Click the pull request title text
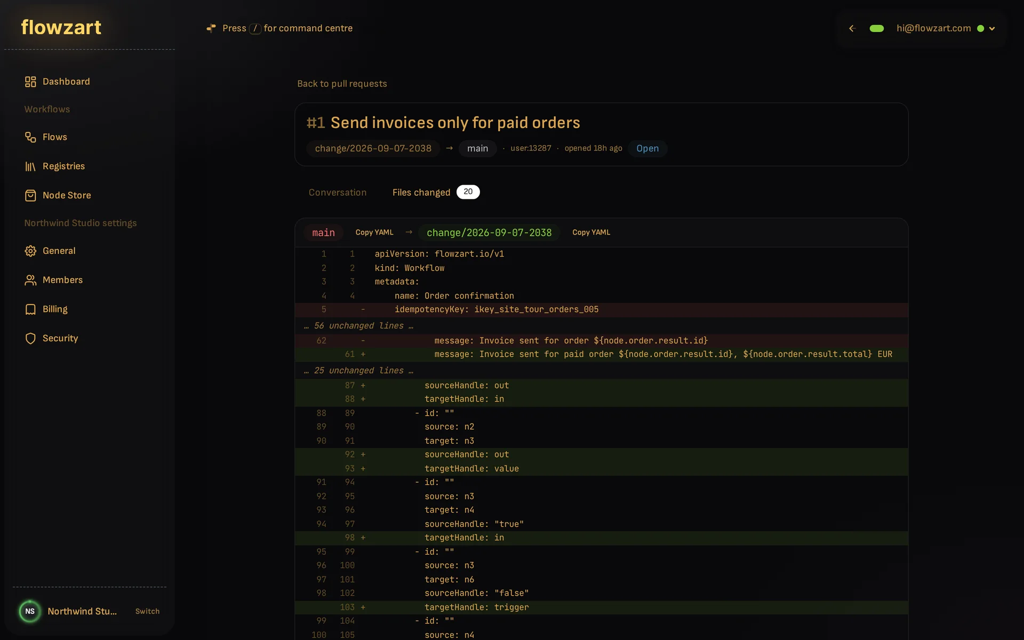 (455, 123)
